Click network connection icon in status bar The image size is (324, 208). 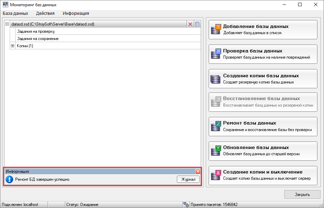point(186,205)
